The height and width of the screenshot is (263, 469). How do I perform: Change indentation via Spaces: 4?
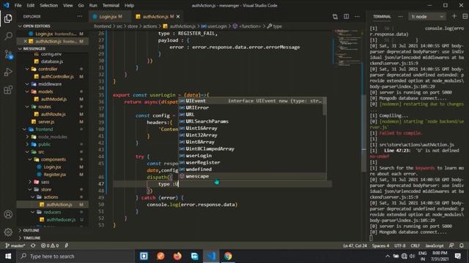click(380, 245)
